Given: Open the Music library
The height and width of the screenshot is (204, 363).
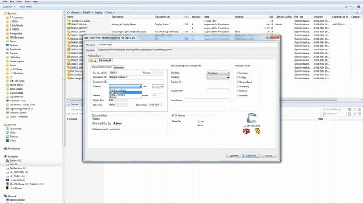Looking at the screenshot, I should (12, 133).
